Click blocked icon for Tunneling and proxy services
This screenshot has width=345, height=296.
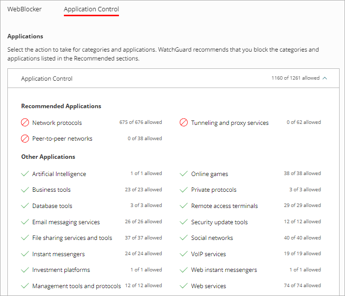(184, 122)
